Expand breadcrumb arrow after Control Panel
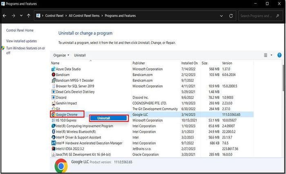The height and width of the screenshot is (174, 286). click(x=66, y=16)
